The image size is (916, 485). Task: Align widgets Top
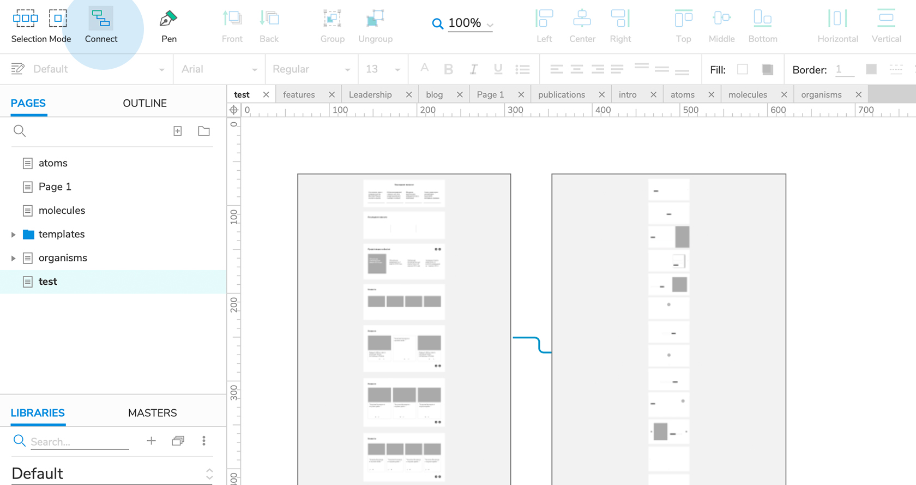[683, 26]
